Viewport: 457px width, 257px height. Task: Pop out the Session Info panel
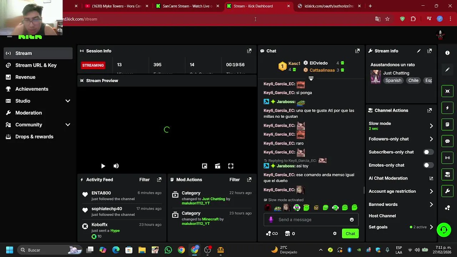pyautogui.click(x=249, y=51)
